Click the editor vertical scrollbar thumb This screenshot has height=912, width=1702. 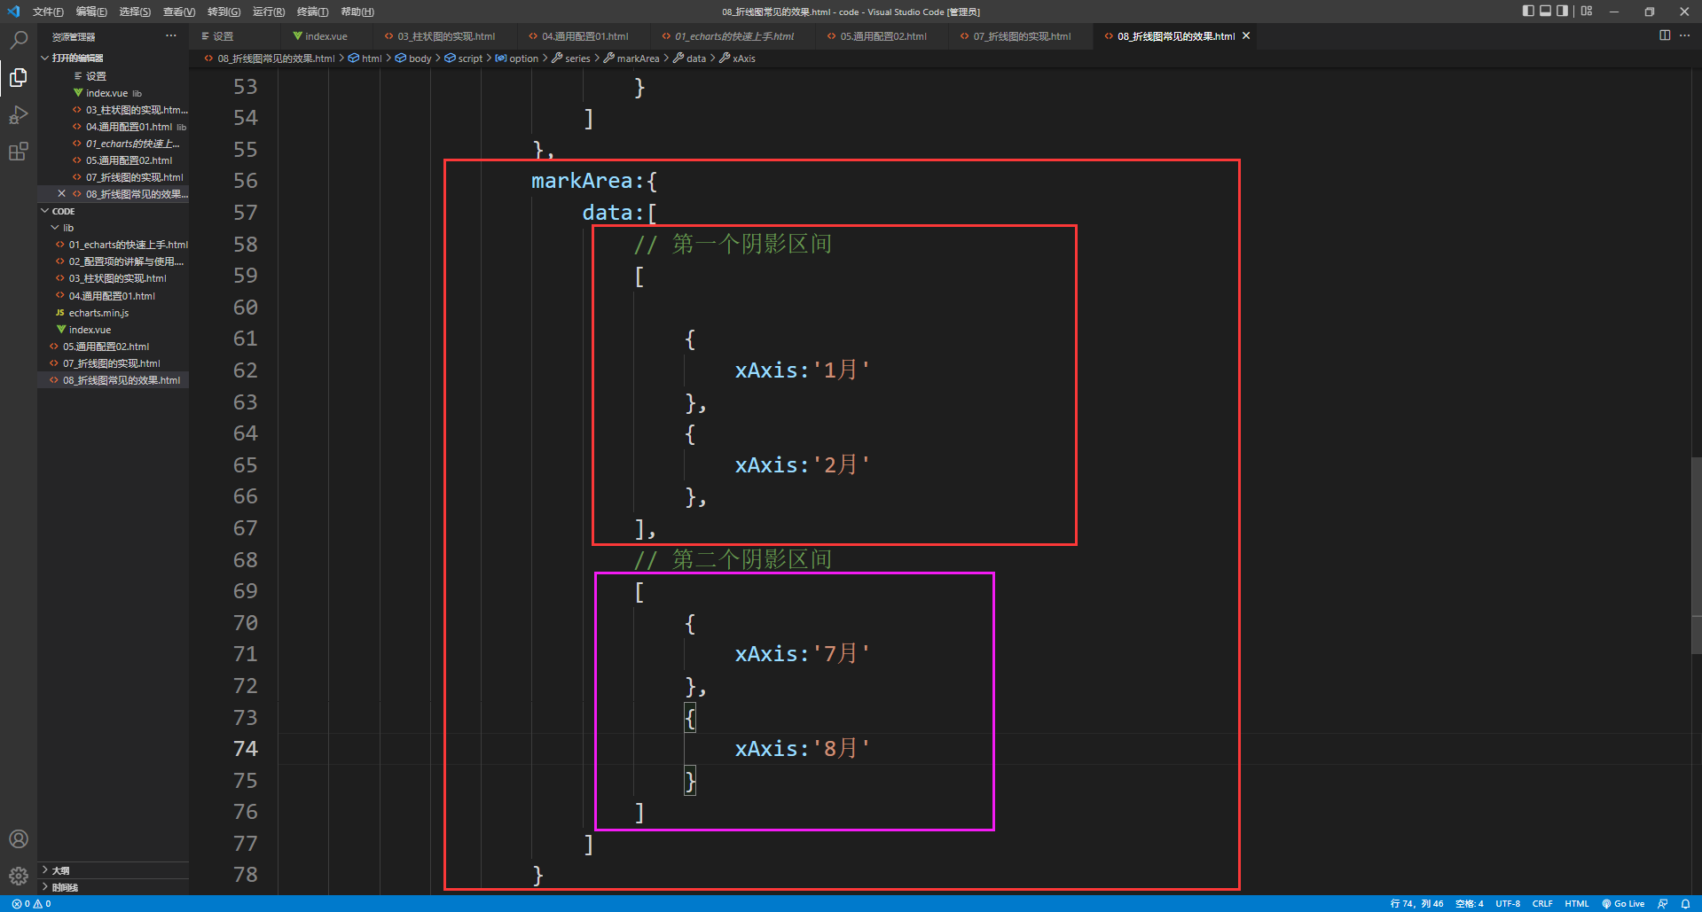tap(1696, 556)
